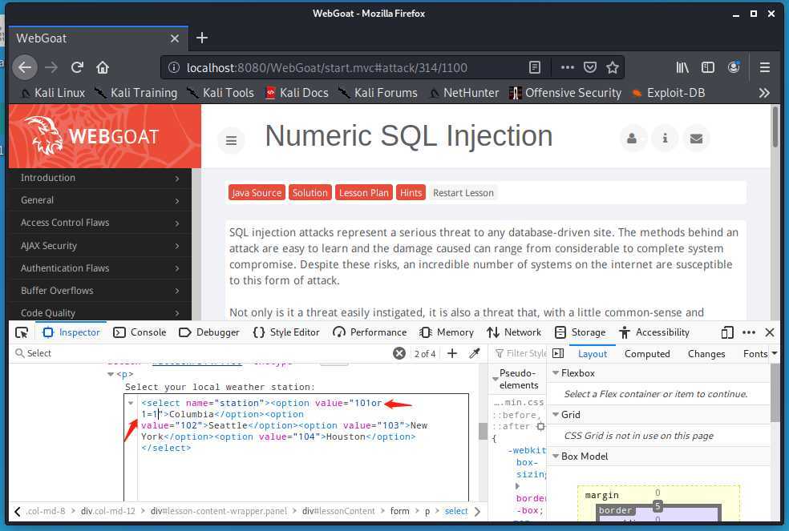This screenshot has width=789, height=531.
Task: Open the WebGoat hamburger menu button
Action: click(x=231, y=141)
